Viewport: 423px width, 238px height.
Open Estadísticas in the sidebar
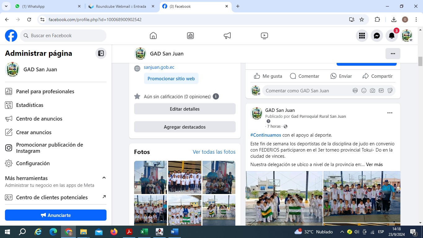click(30, 105)
